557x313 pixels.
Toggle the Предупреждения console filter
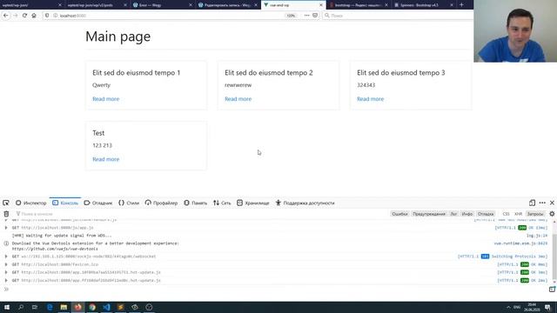(429, 214)
